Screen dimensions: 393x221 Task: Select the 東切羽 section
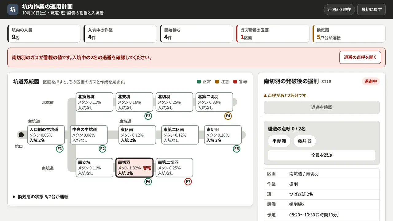pyautogui.click(x=223, y=135)
